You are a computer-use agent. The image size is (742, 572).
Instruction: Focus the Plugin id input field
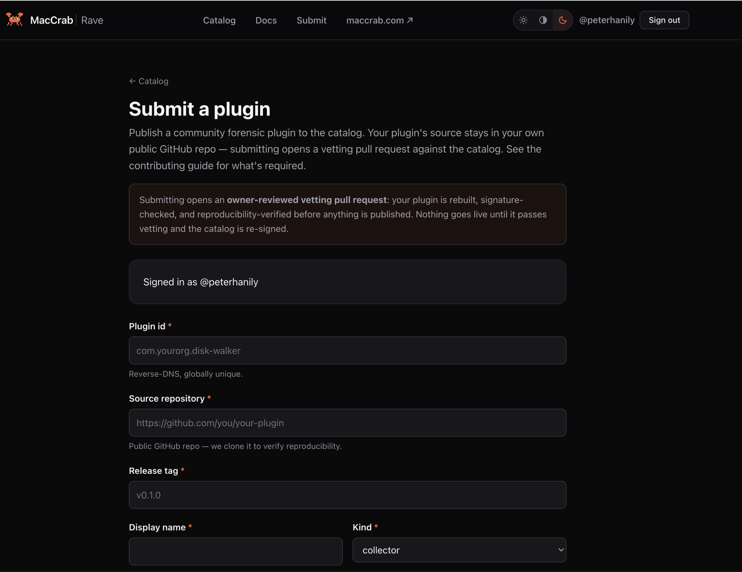point(347,350)
